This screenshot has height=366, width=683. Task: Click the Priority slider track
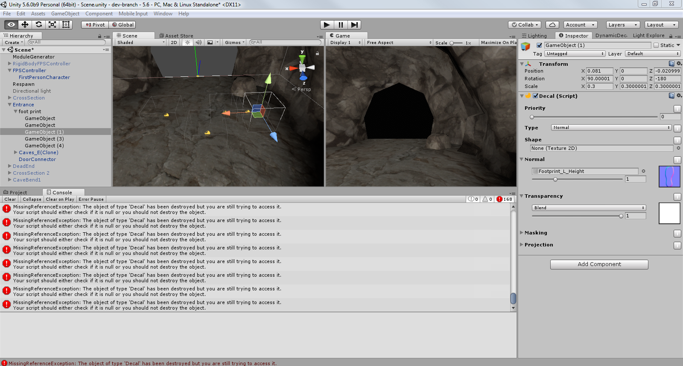tap(593, 117)
